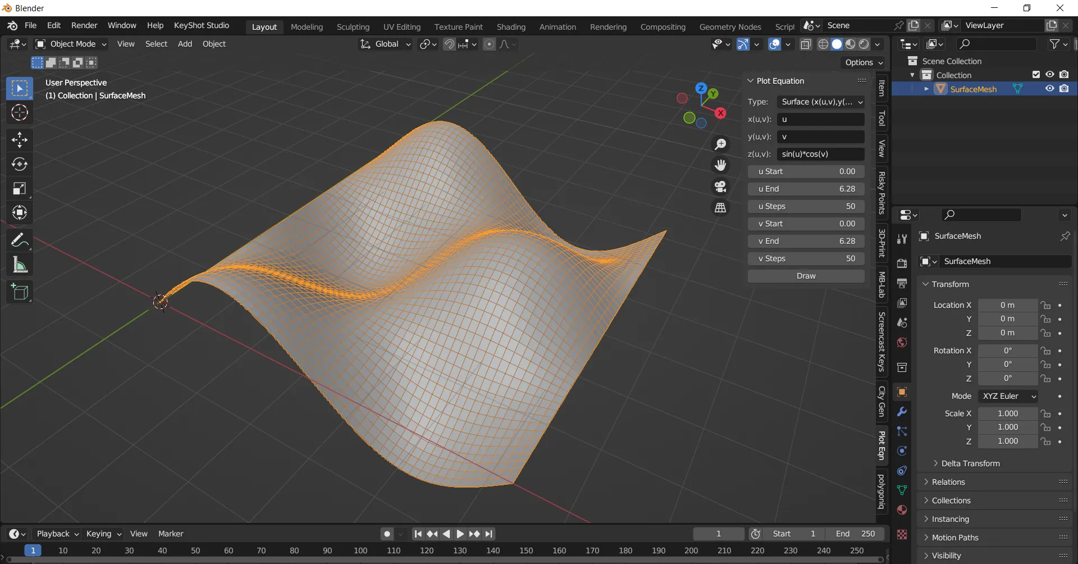Activate the Move tool
The image size is (1078, 564).
click(x=20, y=140)
